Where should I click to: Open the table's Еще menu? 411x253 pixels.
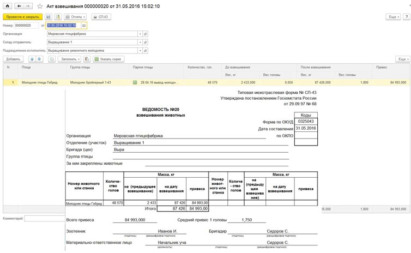[x=403, y=59]
